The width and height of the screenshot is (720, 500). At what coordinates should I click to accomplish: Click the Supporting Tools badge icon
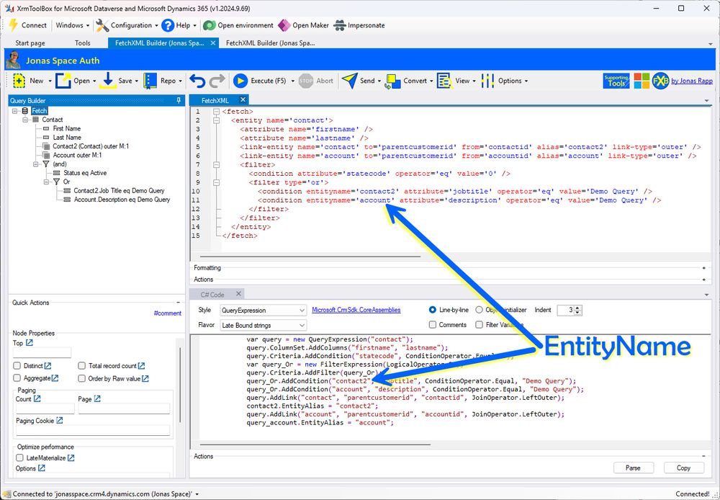pyautogui.click(x=616, y=81)
